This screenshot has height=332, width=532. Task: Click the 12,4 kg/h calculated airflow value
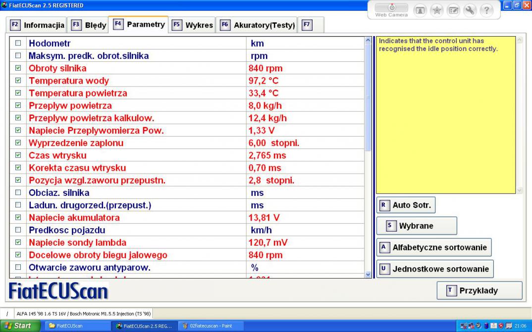(x=267, y=118)
